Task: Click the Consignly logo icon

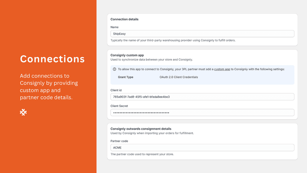Action: point(23,112)
